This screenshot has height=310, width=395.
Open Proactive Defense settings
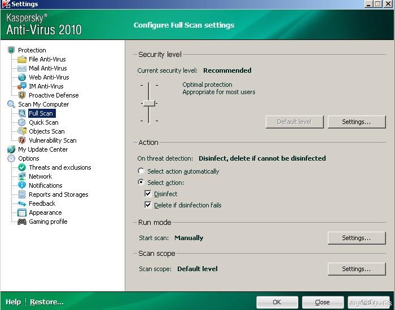tap(54, 95)
